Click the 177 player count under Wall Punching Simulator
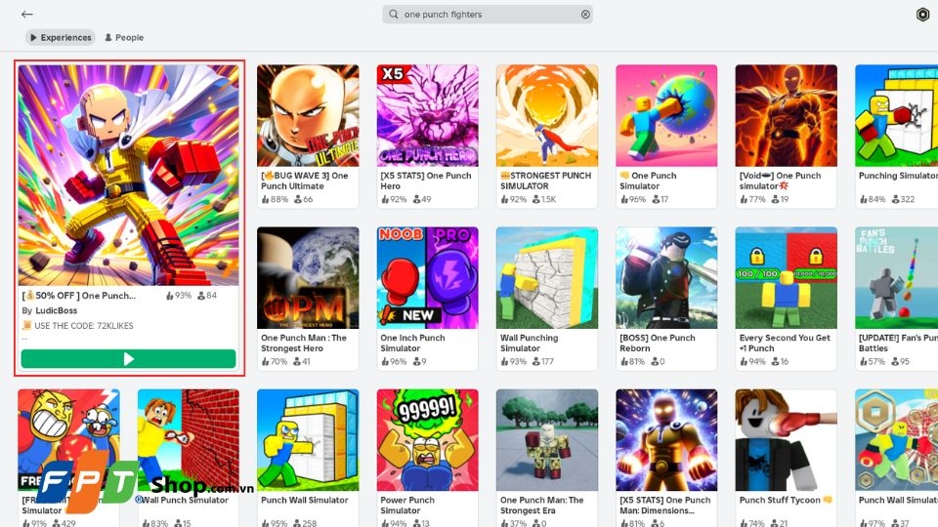Image resolution: width=938 pixels, height=527 pixels. pos(543,361)
